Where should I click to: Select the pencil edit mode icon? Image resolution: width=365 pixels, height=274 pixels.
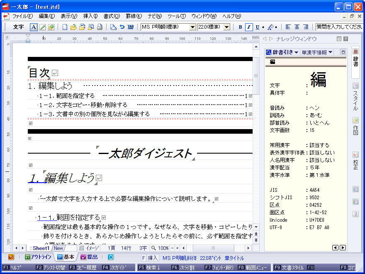pos(42,27)
